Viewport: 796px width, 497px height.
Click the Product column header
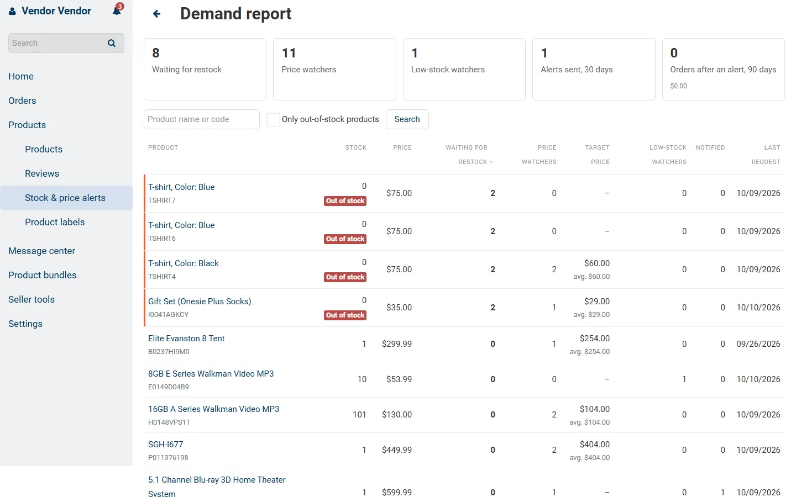pos(163,147)
